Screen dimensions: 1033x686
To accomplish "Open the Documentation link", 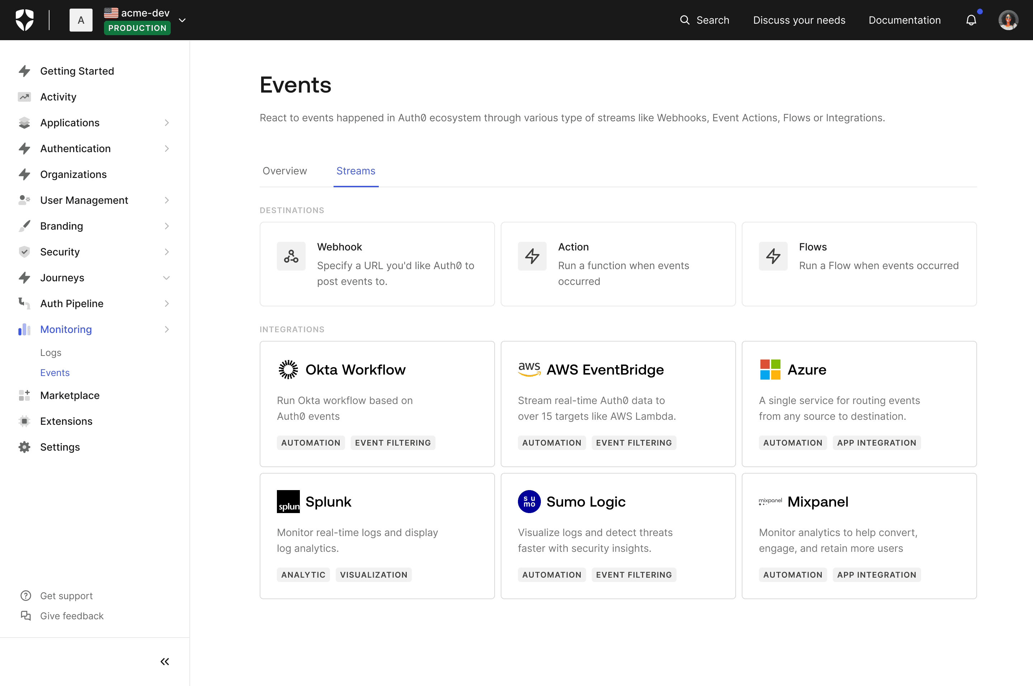I will coord(904,20).
